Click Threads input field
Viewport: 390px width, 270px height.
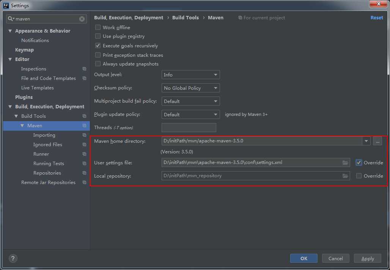coord(189,128)
